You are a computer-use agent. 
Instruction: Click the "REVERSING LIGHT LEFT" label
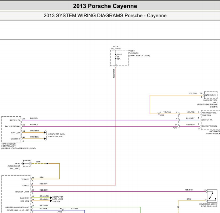(18, 210)
